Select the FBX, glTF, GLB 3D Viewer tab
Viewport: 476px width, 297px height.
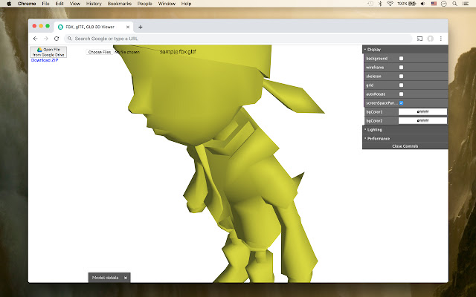pos(94,27)
